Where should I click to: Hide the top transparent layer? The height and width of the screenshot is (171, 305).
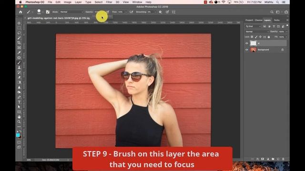tap(247, 43)
